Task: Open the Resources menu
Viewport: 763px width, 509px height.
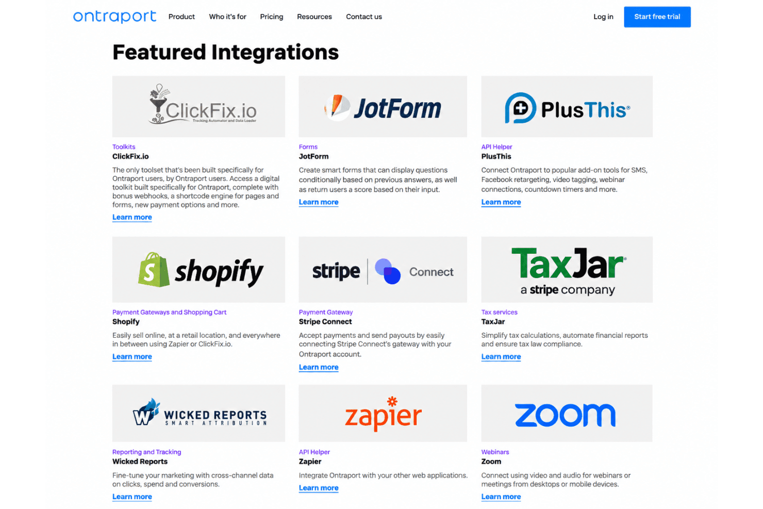Action: [314, 17]
